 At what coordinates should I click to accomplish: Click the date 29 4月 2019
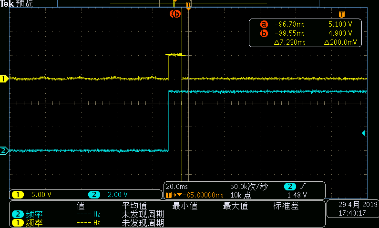(358, 205)
